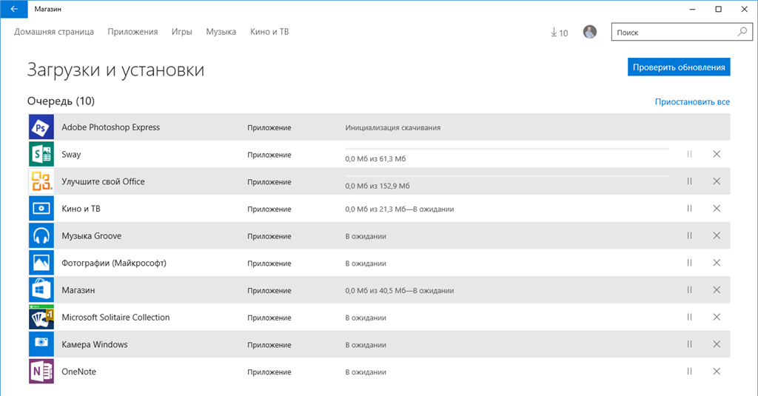
Task: Pause the Sway download
Action: (689, 154)
